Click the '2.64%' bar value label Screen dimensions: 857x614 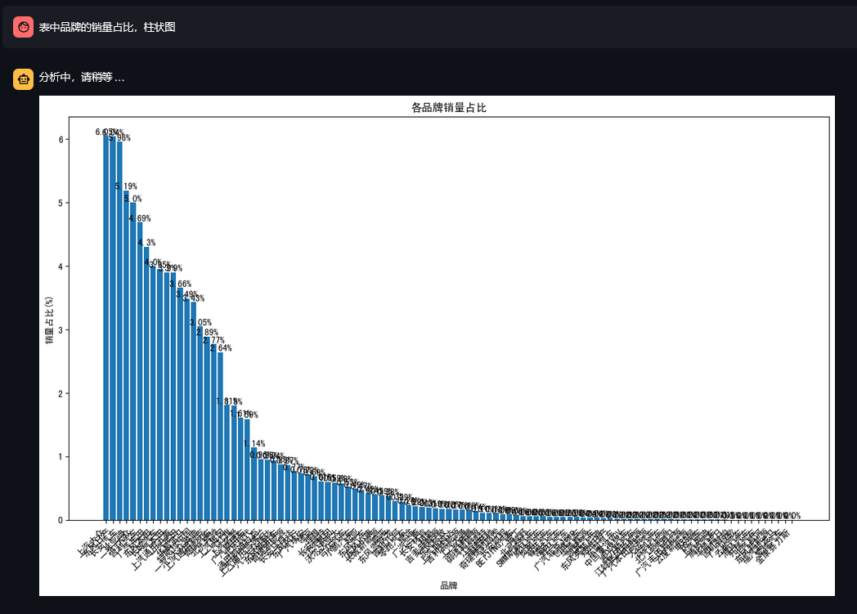[221, 348]
